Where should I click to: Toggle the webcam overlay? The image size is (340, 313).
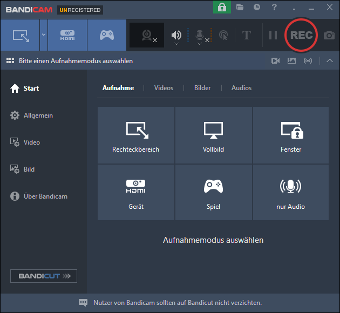pyautogui.click(x=147, y=35)
